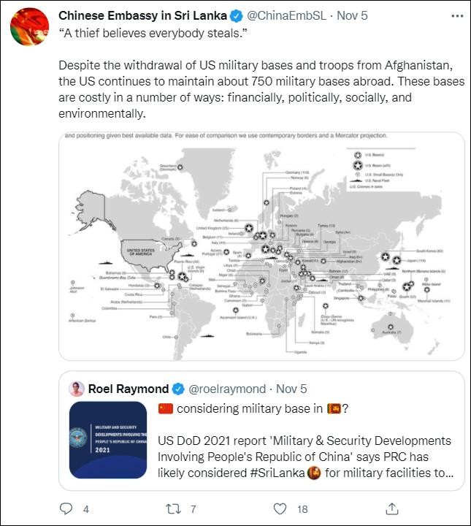Click the like count number 18
Screen dimensions: 471x526
pos(302,509)
